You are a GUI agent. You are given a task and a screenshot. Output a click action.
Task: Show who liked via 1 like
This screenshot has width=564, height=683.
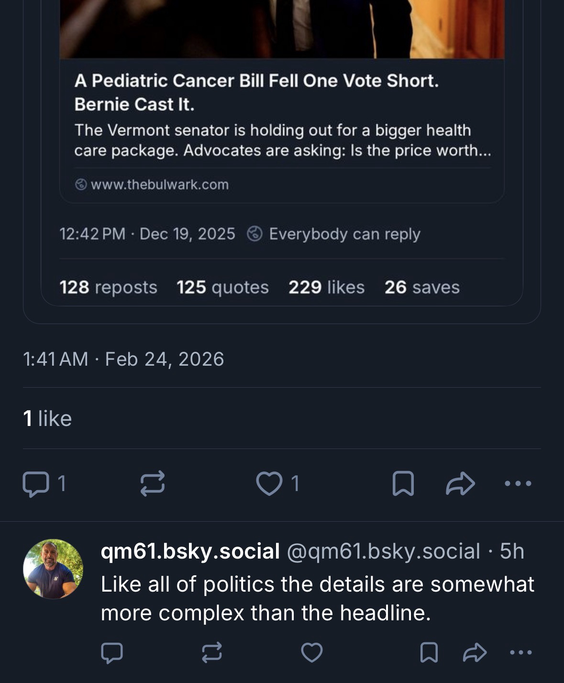[47, 418]
